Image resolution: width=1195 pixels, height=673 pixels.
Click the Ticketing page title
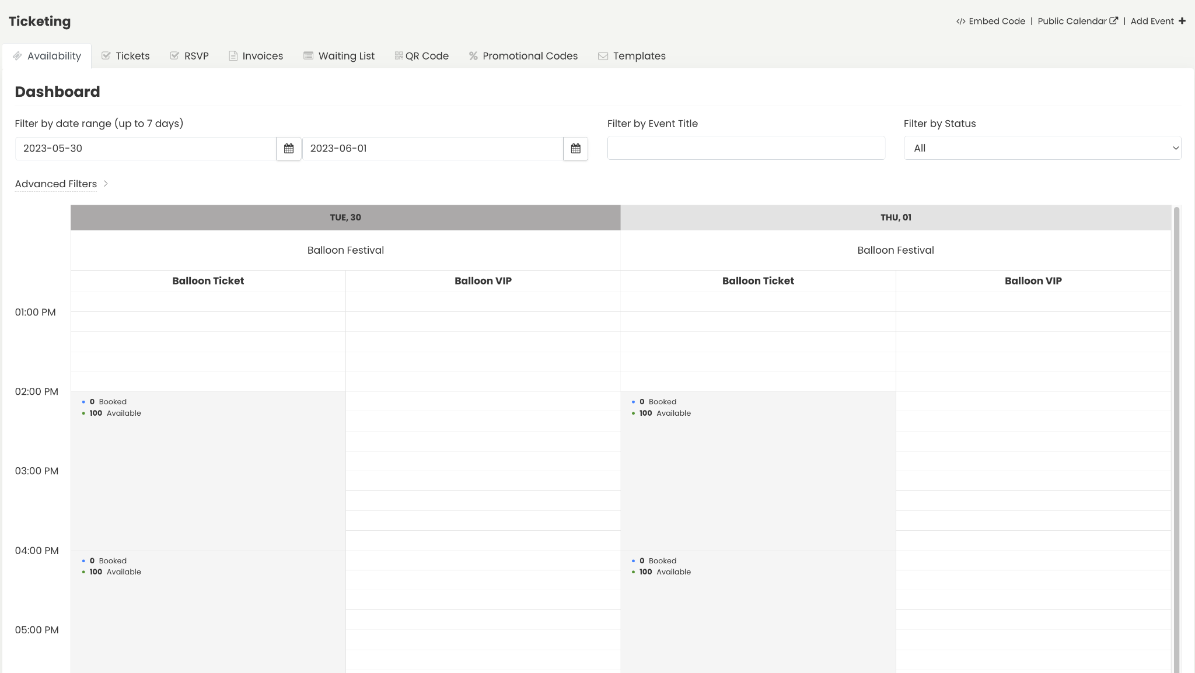(40, 22)
